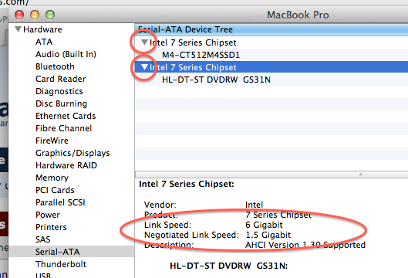The width and height of the screenshot is (408, 278).
Task: Select FireWire in the sidebar
Action: point(52,141)
